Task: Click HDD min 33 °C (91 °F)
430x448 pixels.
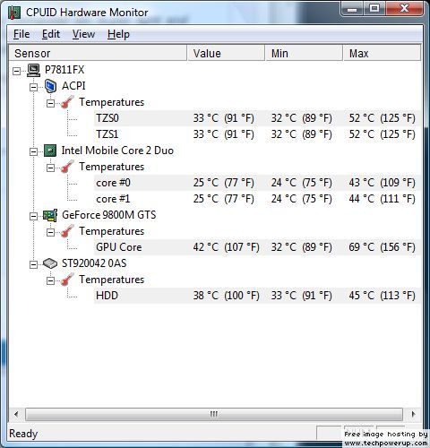Action: (301, 296)
